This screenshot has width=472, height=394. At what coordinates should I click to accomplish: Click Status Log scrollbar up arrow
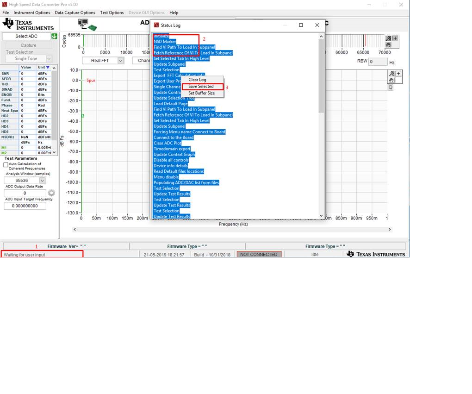click(x=321, y=37)
